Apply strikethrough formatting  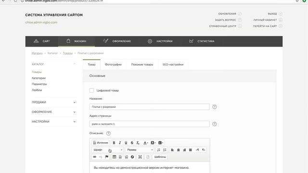[x=132, y=143]
